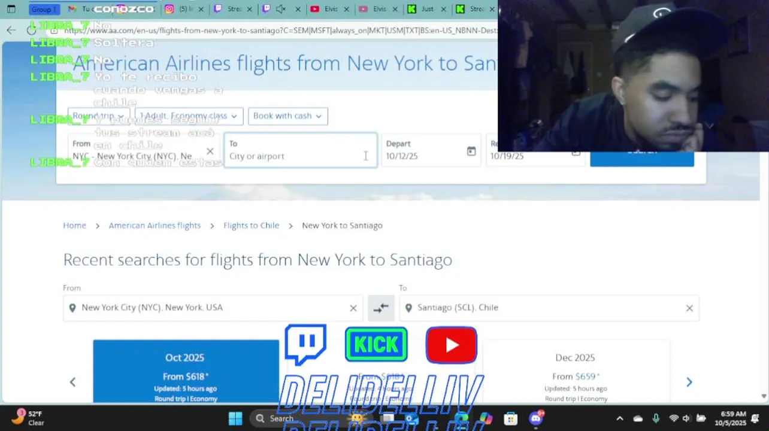Swap origin and destination with arrows icon
This screenshot has height=431, width=769.
[x=381, y=308]
